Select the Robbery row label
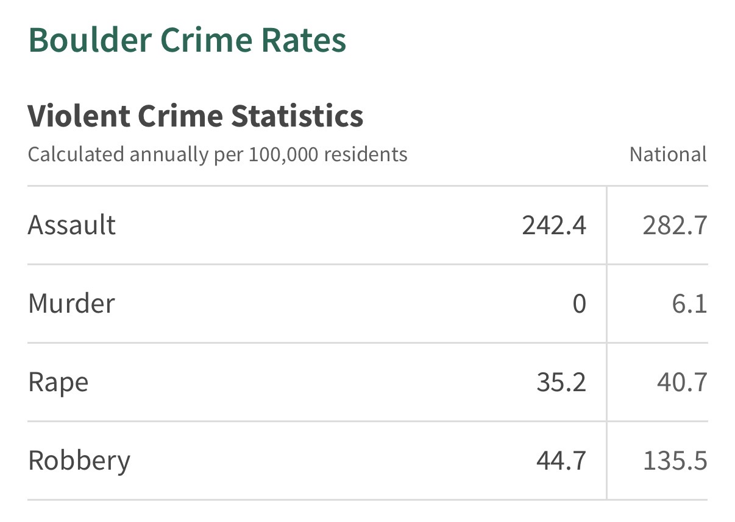 (79, 461)
